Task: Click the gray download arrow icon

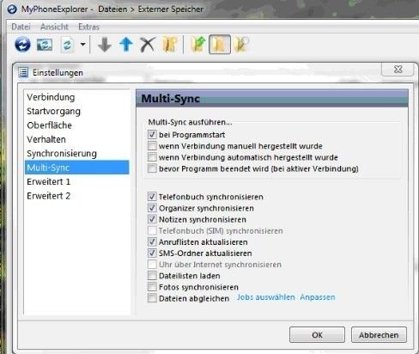Action: click(105, 45)
